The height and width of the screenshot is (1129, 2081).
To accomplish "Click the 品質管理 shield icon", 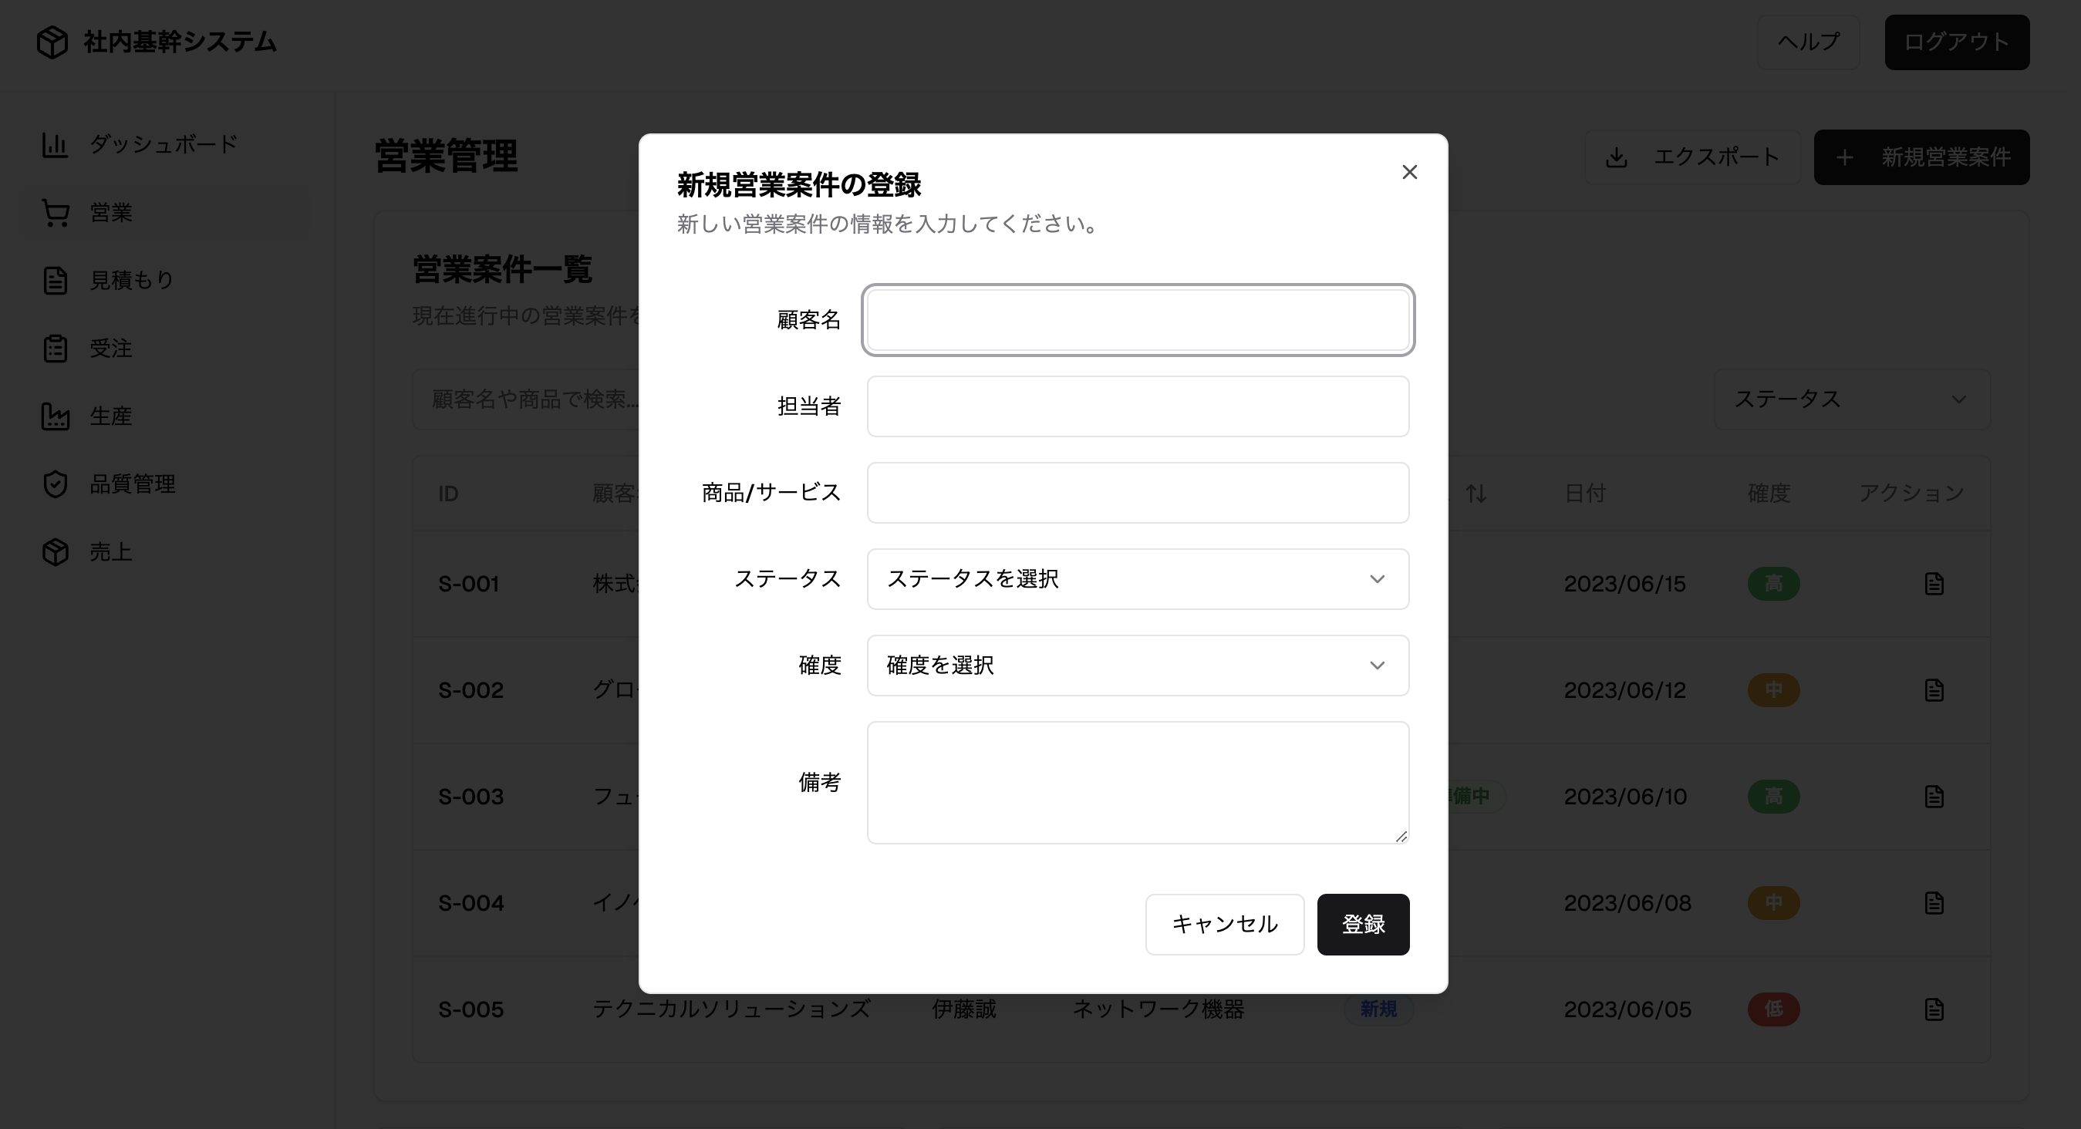I will (55, 484).
